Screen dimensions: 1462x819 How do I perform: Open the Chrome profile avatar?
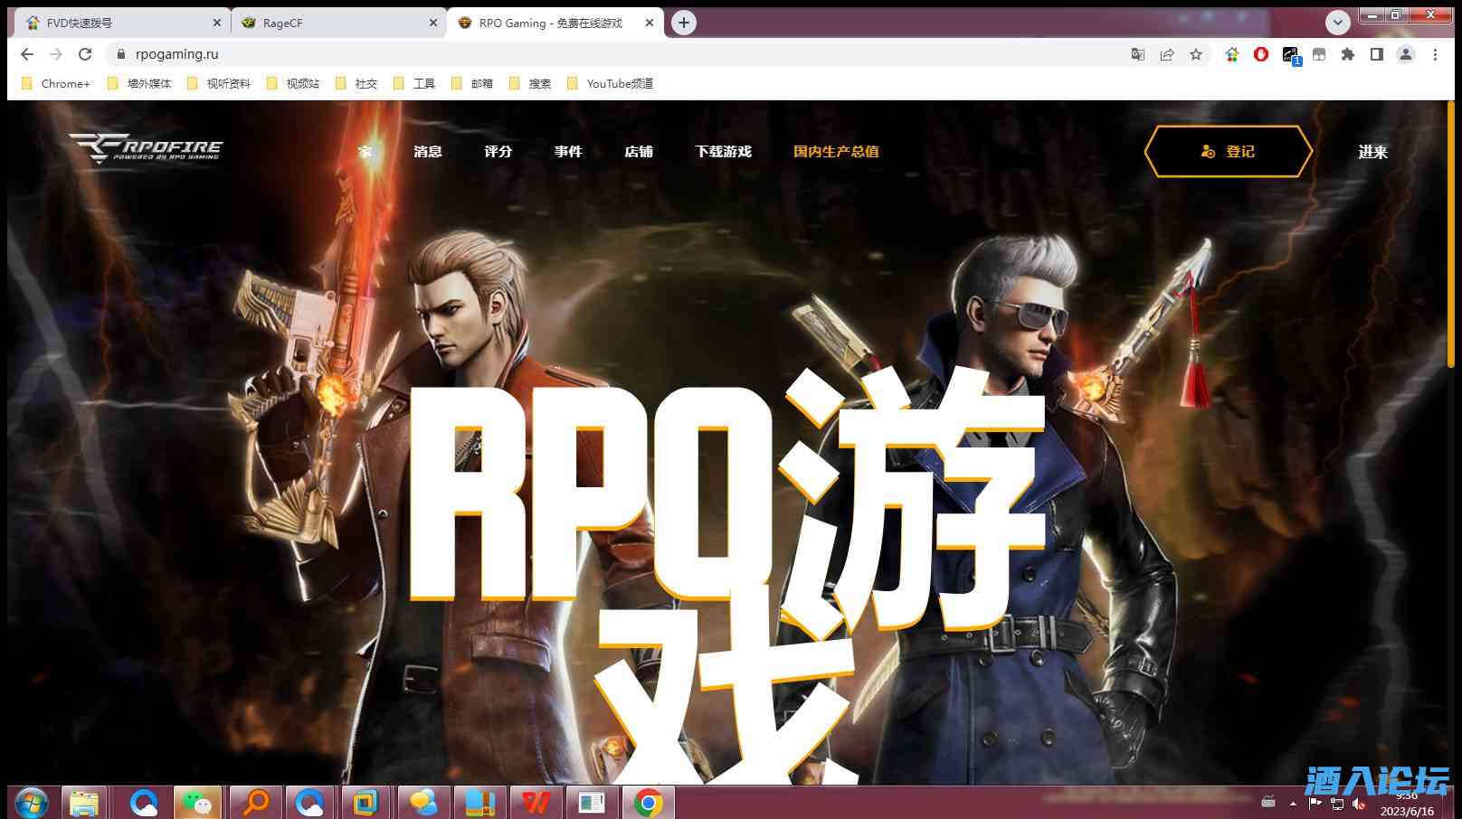pos(1405,54)
